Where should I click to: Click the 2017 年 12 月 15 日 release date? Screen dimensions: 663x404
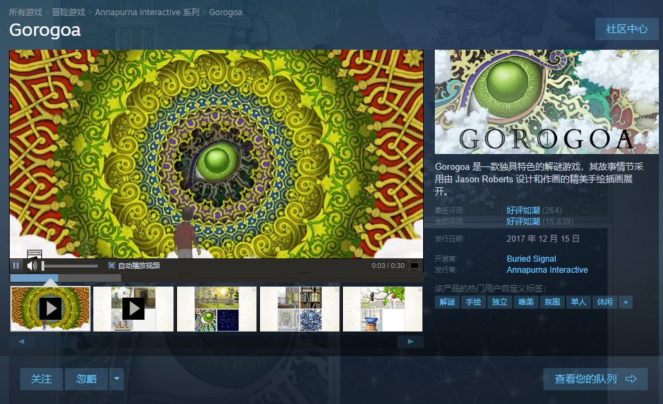click(x=543, y=239)
